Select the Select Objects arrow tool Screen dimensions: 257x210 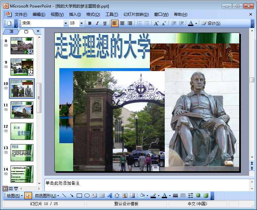point(28,196)
